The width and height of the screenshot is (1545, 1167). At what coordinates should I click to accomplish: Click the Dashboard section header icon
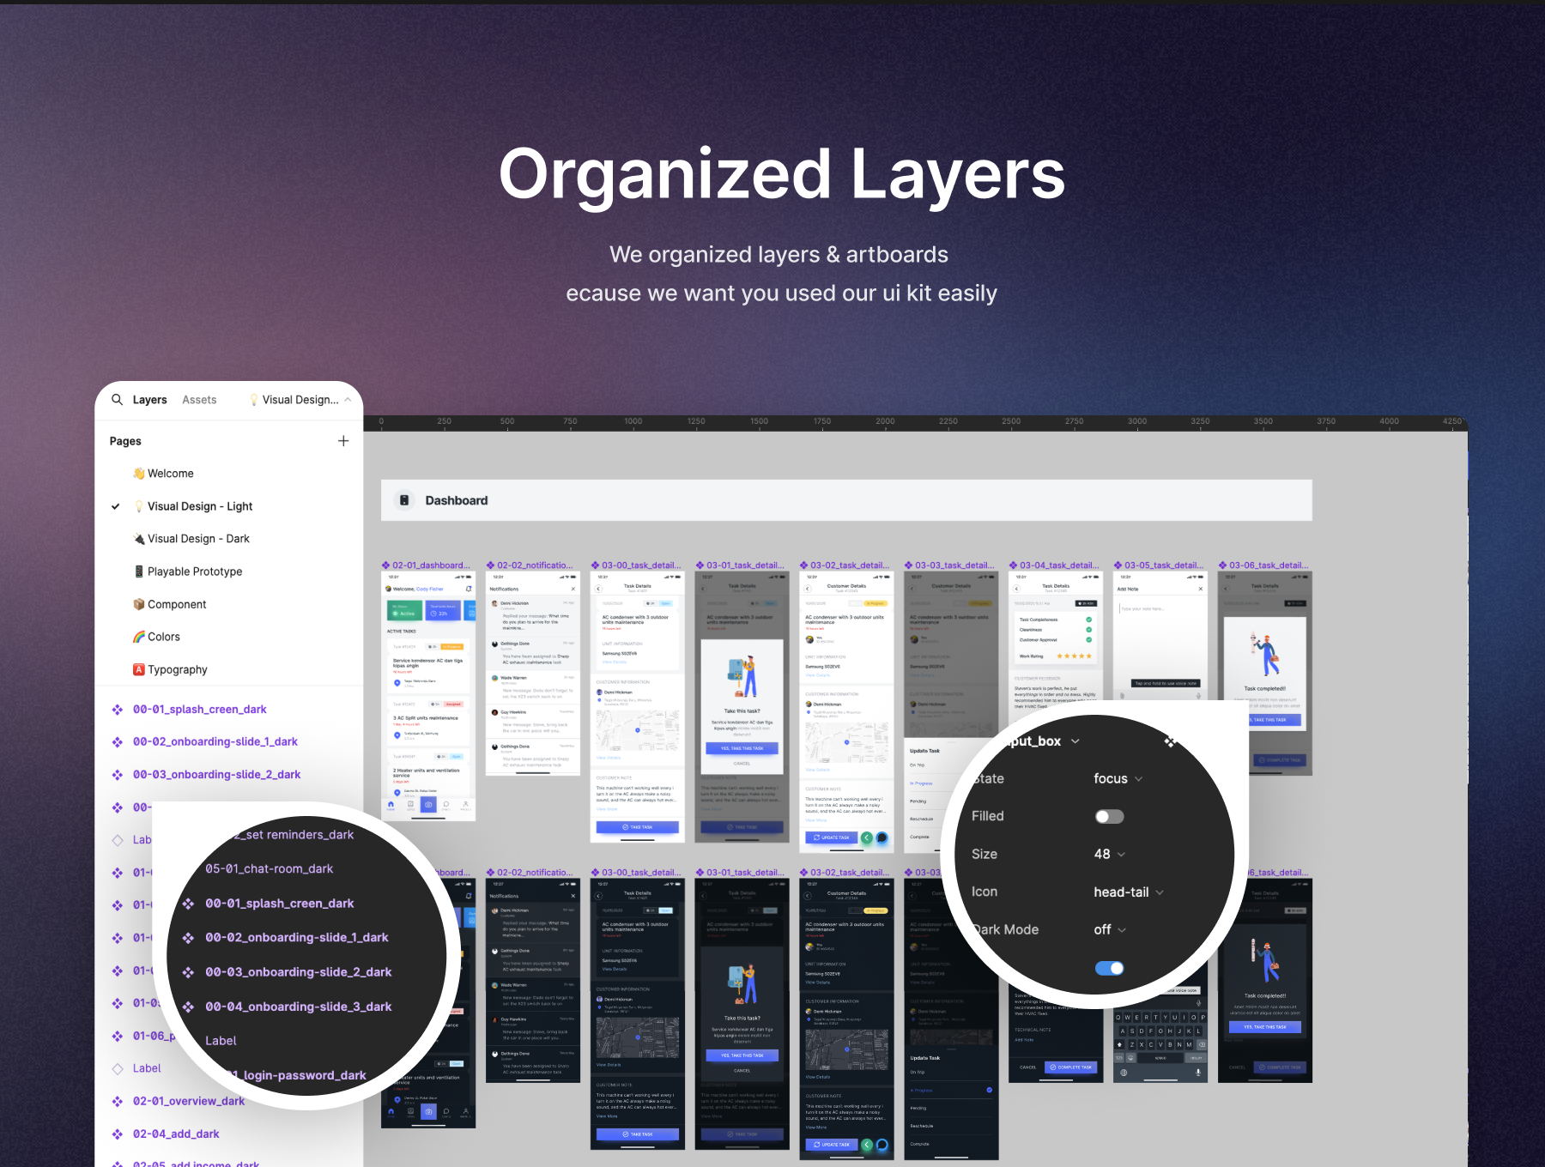404,500
